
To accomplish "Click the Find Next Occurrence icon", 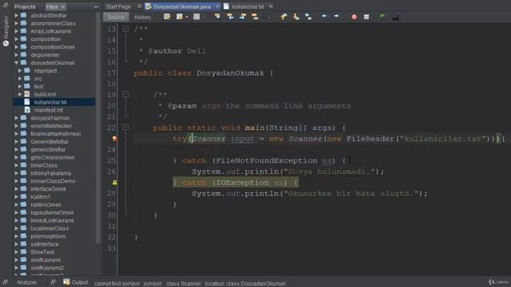I will pos(243,17).
